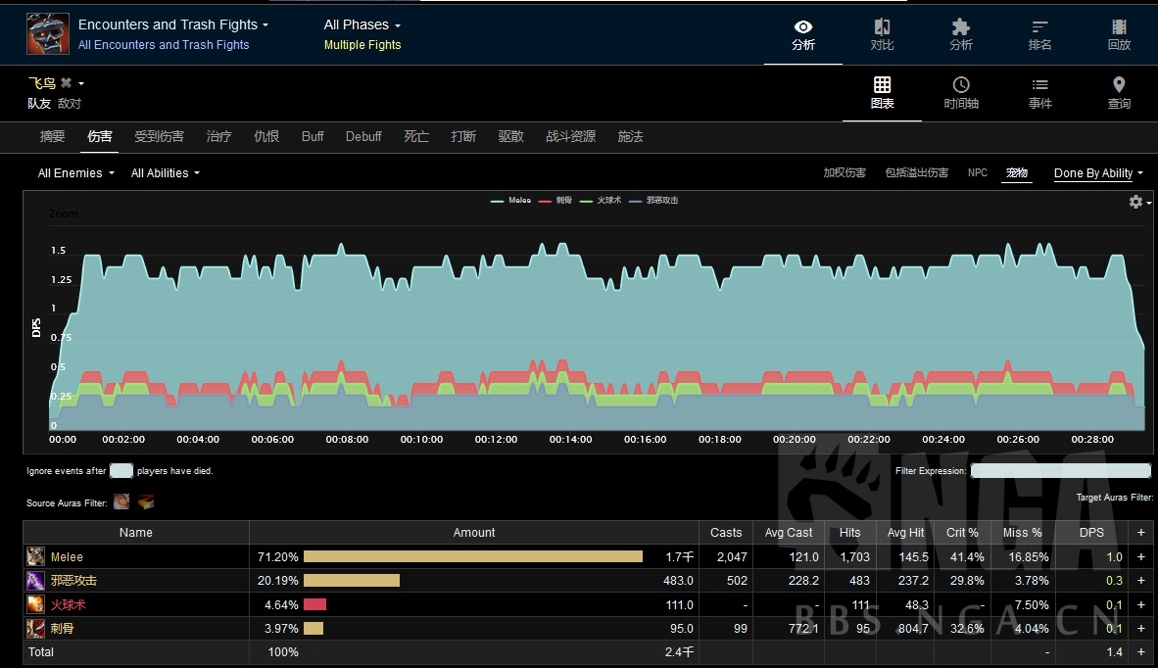Viewport: 1158px width, 668px height.
Task: Switch to the 治疗 tab
Action: click(x=218, y=136)
